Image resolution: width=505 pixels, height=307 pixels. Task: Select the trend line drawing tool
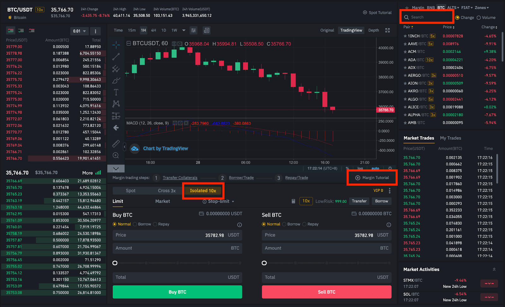[x=116, y=57]
